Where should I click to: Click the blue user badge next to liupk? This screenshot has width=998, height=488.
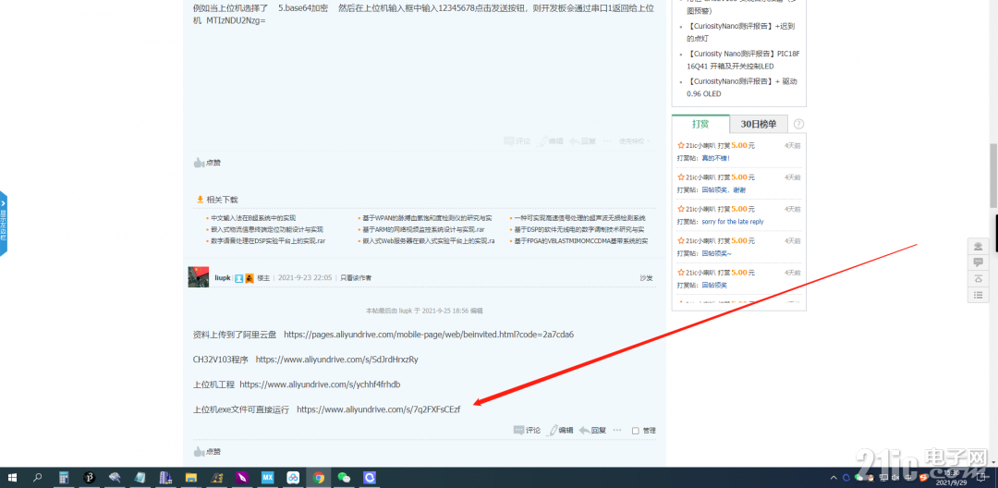(238, 278)
